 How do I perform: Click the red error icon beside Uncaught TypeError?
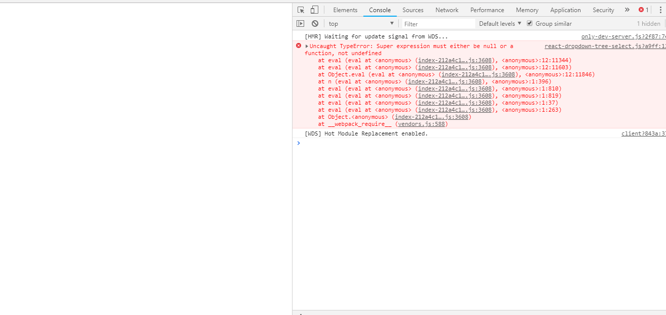[299, 46]
